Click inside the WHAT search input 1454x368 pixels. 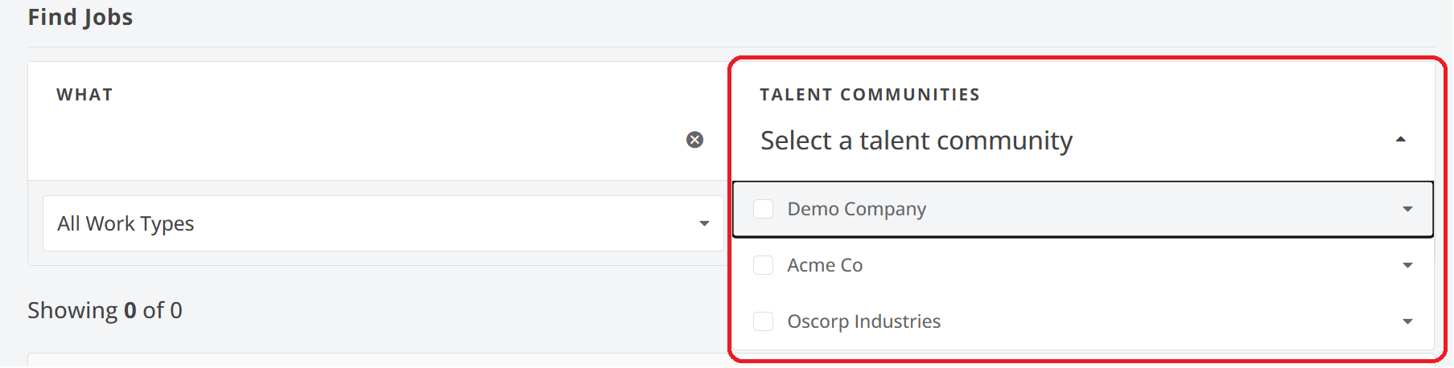(354, 141)
